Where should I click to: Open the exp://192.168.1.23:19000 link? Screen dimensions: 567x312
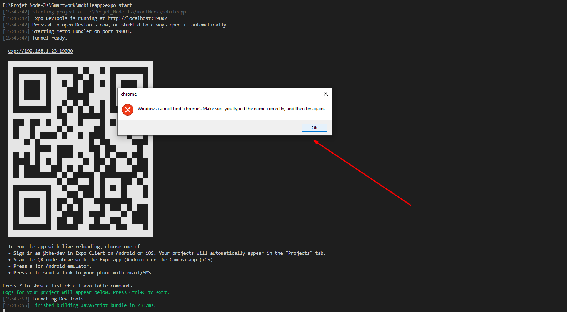40,51
